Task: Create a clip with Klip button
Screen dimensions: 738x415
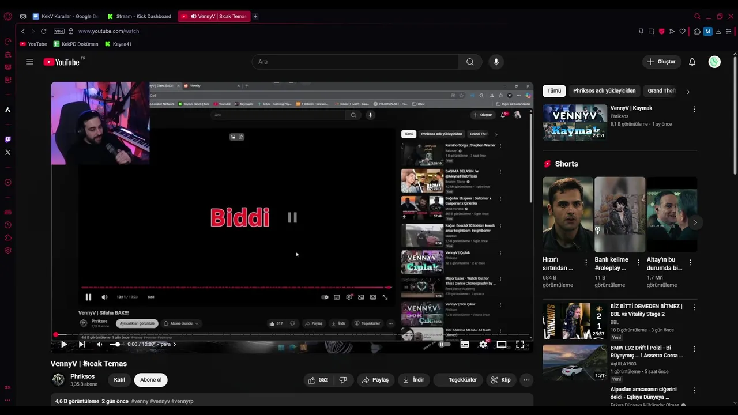Action: pyautogui.click(x=500, y=380)
